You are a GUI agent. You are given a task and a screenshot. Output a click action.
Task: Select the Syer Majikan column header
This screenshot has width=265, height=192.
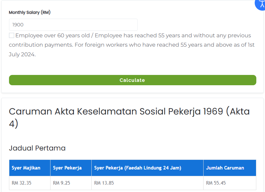(x=30, y=168)
